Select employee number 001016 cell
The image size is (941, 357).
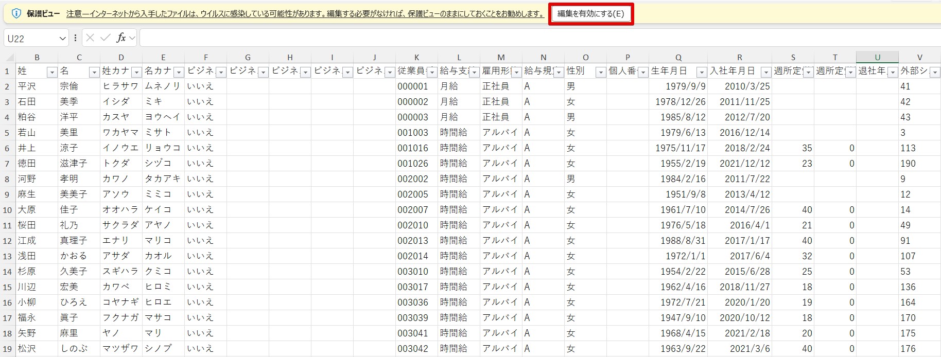point(416,148)
